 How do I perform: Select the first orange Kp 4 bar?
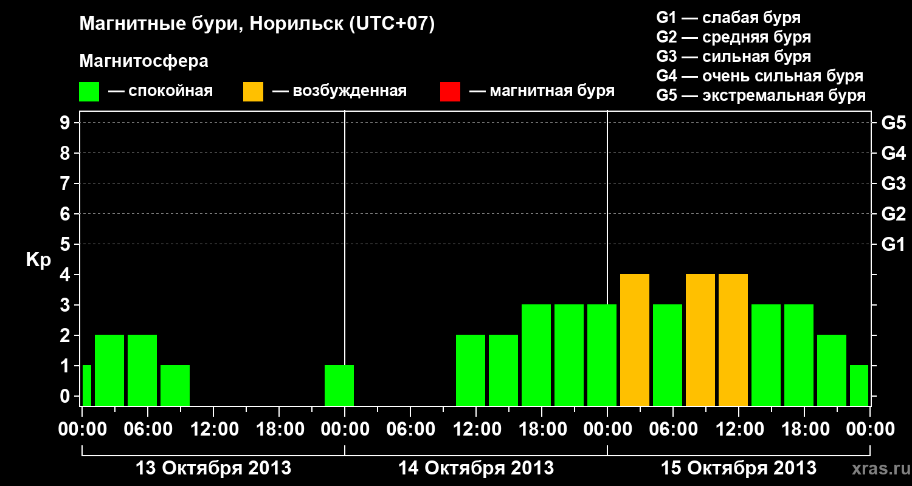pos(635,340)
